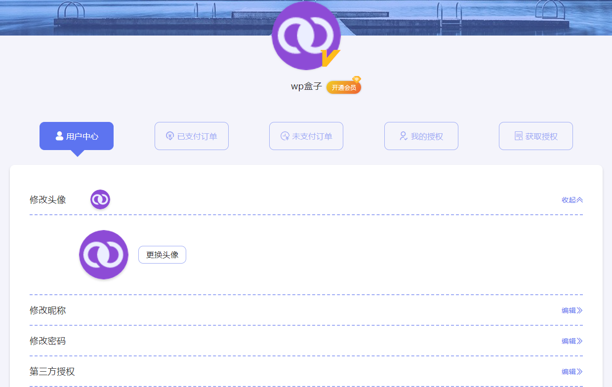Switch to the 已支付订单 tab
The width and height of the screenshot is (612, 387).
(x=192, y=136)
